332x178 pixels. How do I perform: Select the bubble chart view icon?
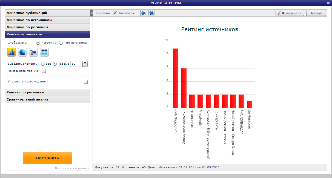(x=33, y=52)
